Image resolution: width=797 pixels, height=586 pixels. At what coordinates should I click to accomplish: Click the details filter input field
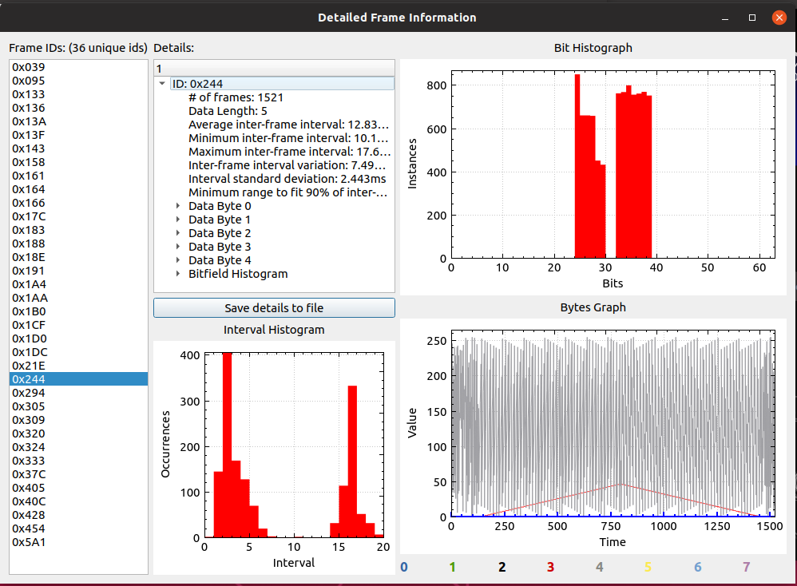(x=274, y=68)
